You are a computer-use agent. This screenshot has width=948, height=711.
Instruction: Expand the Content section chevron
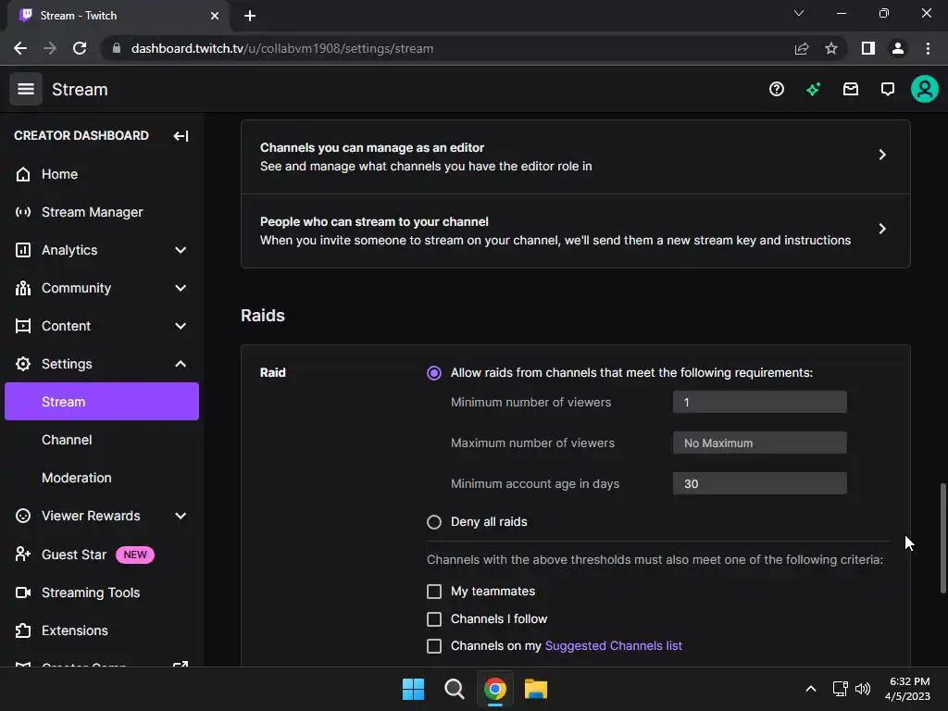tap(181, 326)
